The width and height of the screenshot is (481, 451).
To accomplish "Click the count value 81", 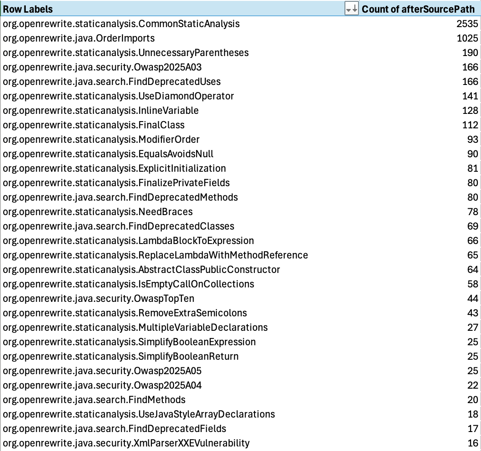I will pyautogui.click(x=473, y=168).
